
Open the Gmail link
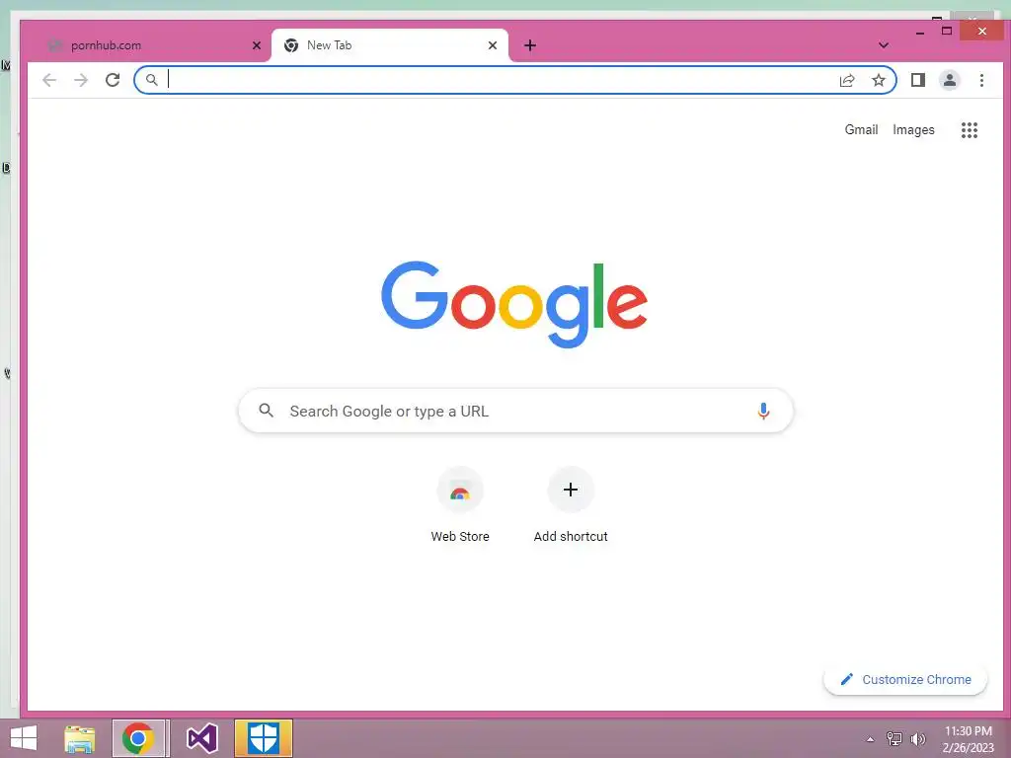tap(861, 129)
